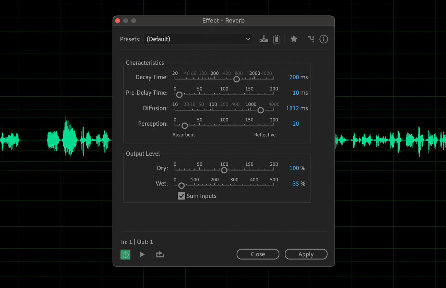The image size is (446, 288).
Task: Open the channel map editor
Action: [311, 39]
